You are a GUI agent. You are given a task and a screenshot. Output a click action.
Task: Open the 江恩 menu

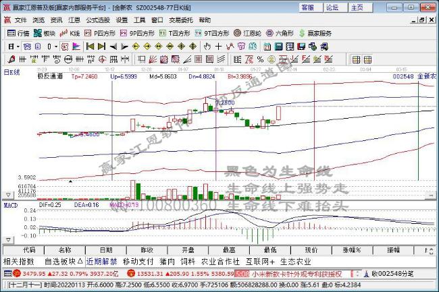(x=74, y=20)
